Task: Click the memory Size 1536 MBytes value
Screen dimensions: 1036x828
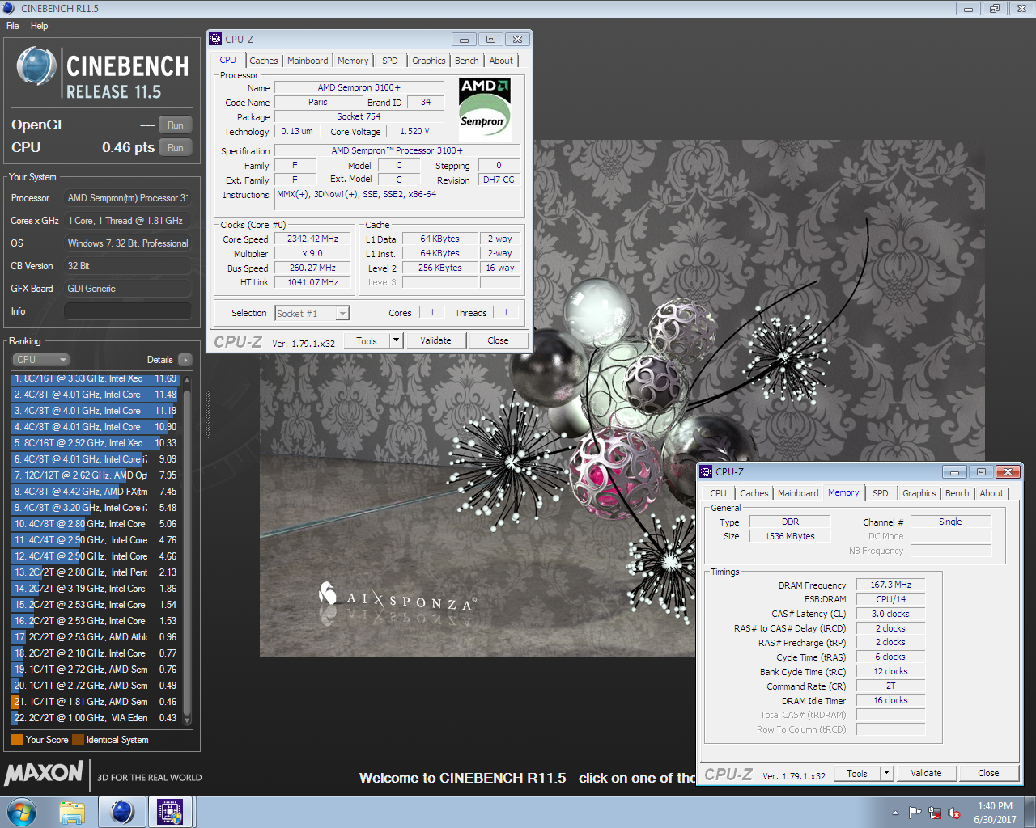Action: tap(790, 536)
